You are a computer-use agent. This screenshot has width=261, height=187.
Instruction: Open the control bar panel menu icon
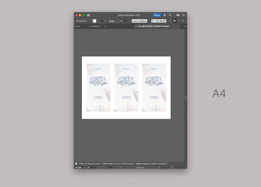183,21
